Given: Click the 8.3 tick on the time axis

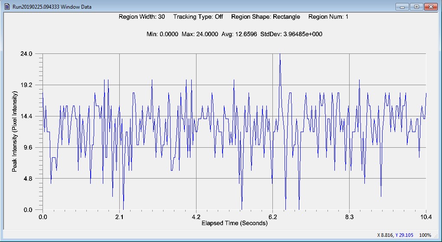Looking at the screenshot, I should click(x=350, y=217).
